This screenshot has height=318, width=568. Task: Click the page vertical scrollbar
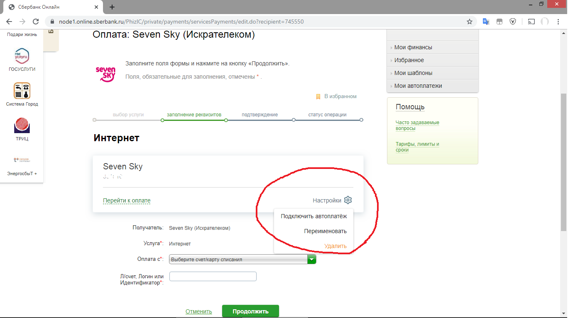[x=563, y=161]
